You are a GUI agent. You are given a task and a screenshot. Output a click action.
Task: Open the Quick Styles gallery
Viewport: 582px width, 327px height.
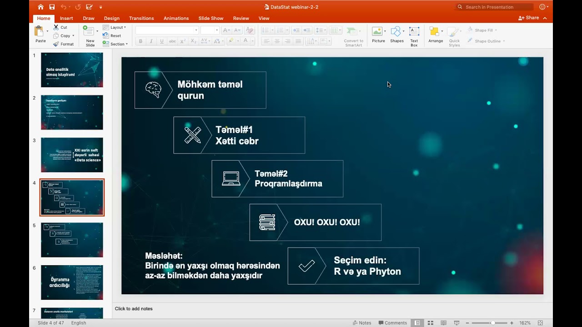[454, 36]
